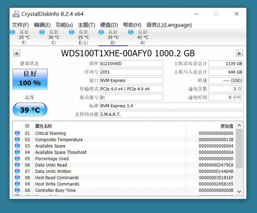The image size is (257, 213).
Task: Click the left arrow for previous disk
Action: coord(16,53)
